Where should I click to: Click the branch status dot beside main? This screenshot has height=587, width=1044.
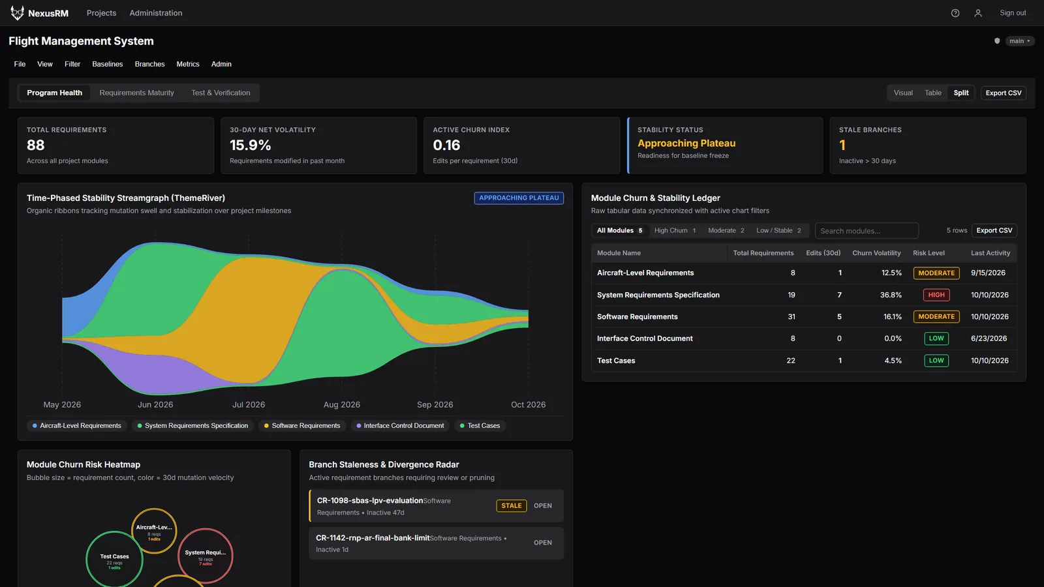click(x=997, y=41)
